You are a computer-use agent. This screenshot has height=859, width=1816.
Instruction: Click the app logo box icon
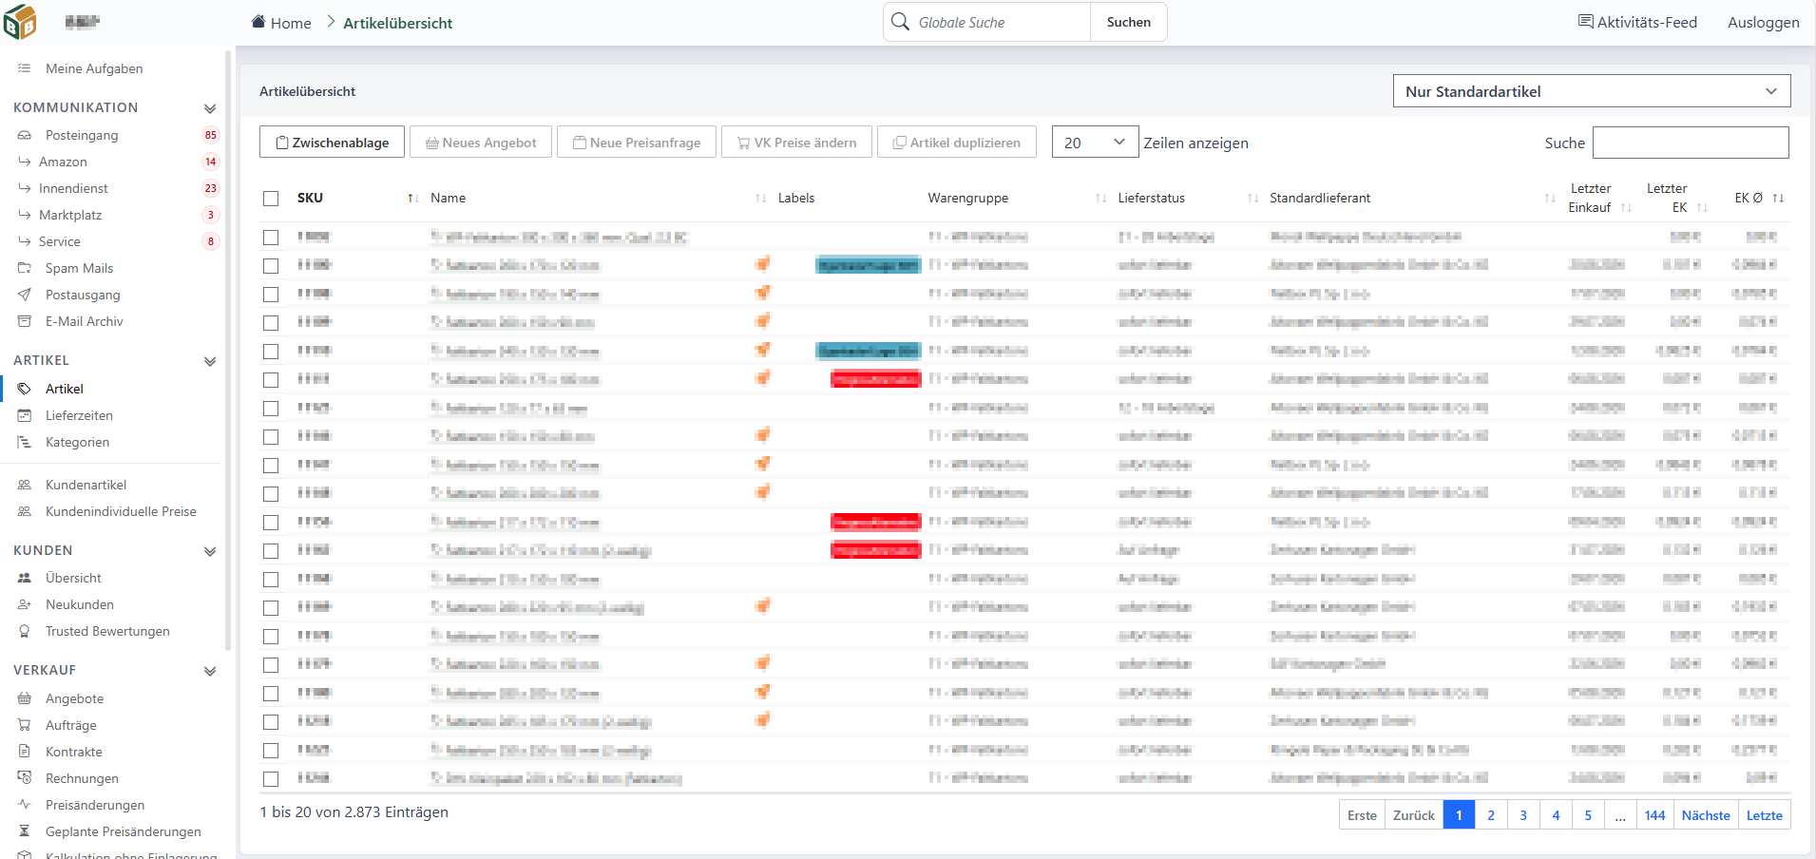20,22
